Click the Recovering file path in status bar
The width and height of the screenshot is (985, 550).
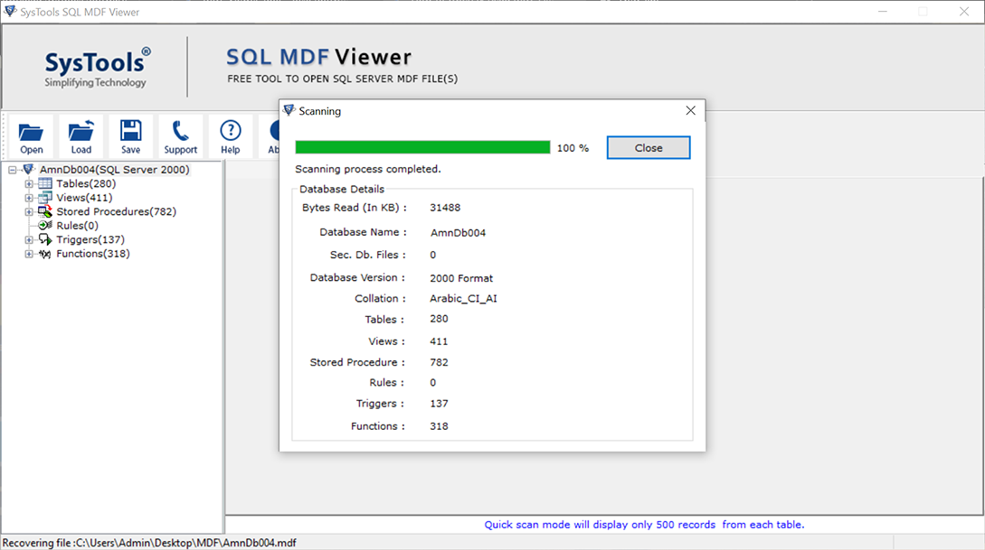coord(149,543)
